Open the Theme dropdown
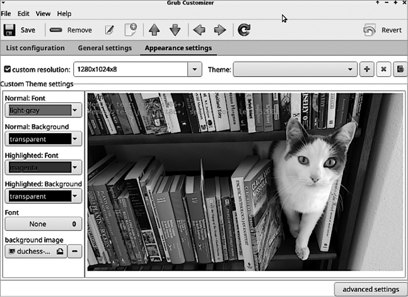The height and width of the screenshot is (297, 408). click(294, 69)
